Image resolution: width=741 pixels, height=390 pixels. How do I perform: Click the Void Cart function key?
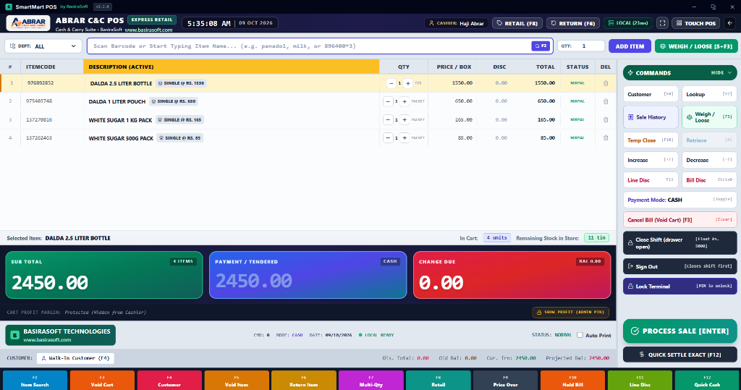point(101,381)
